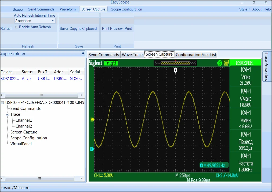Select Channel2 in the tree
The height and width of the screenshot is (192, 272).
tap(24, 126)
